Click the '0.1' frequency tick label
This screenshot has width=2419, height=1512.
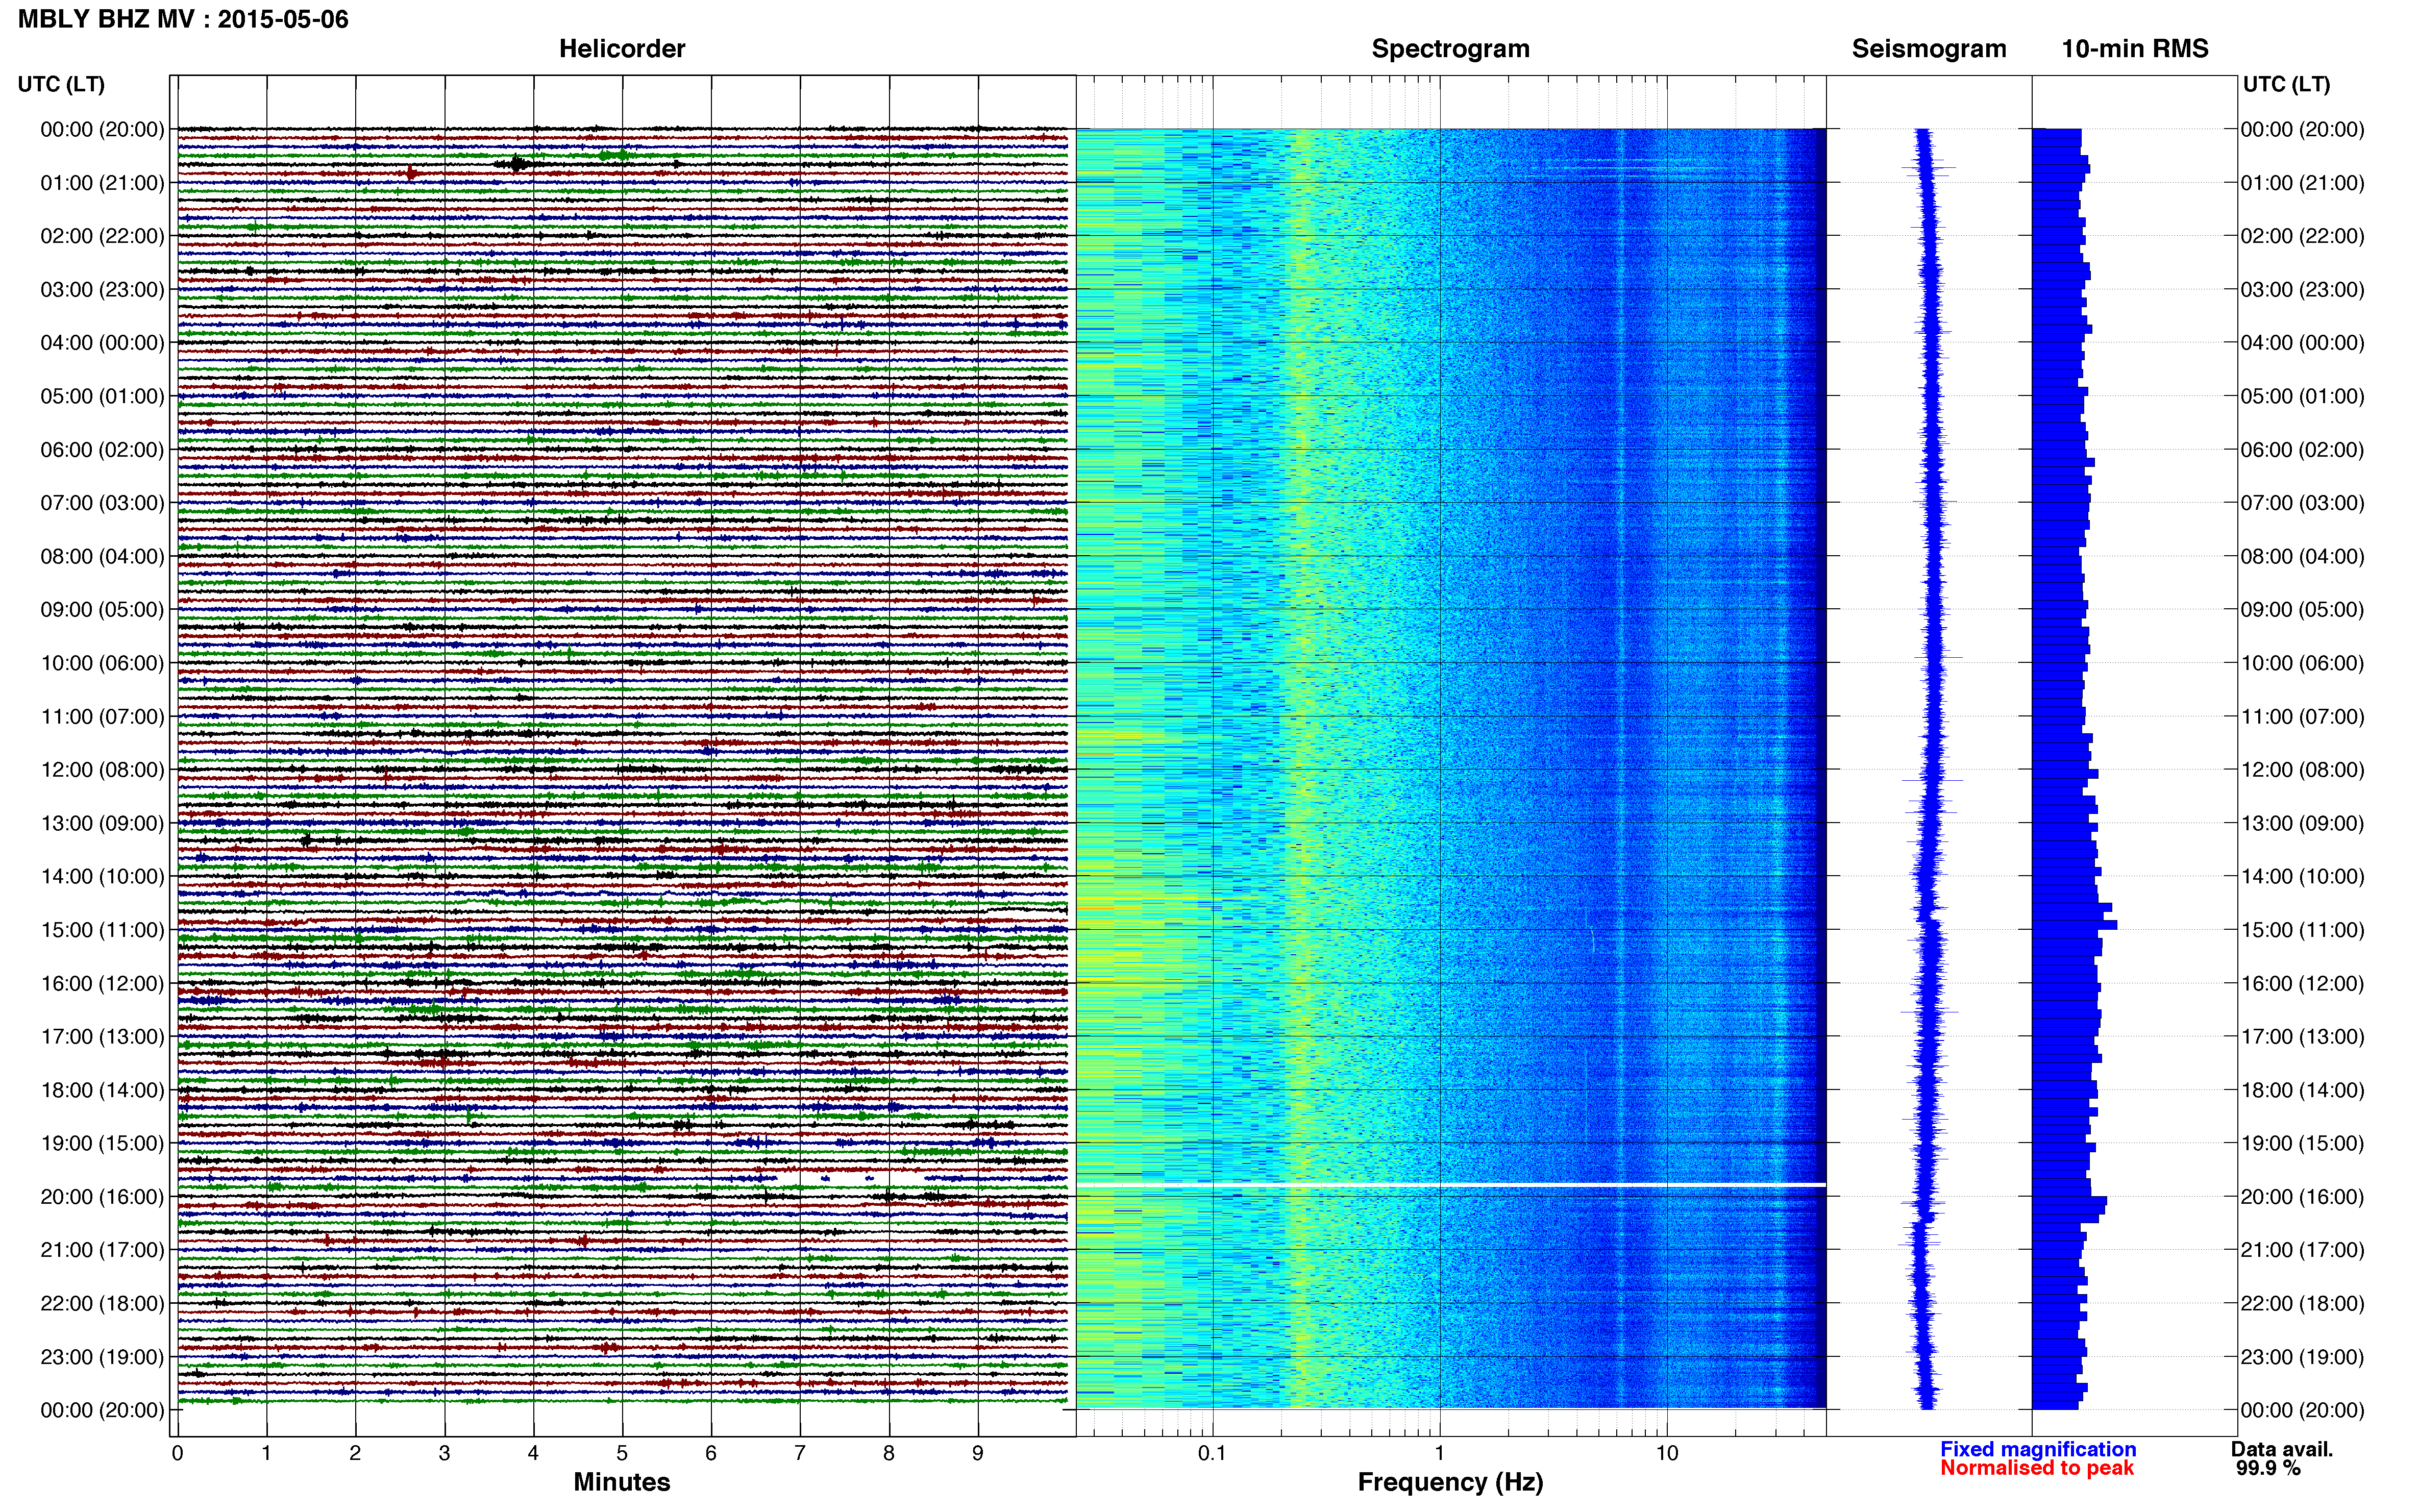point(1212,1453)
